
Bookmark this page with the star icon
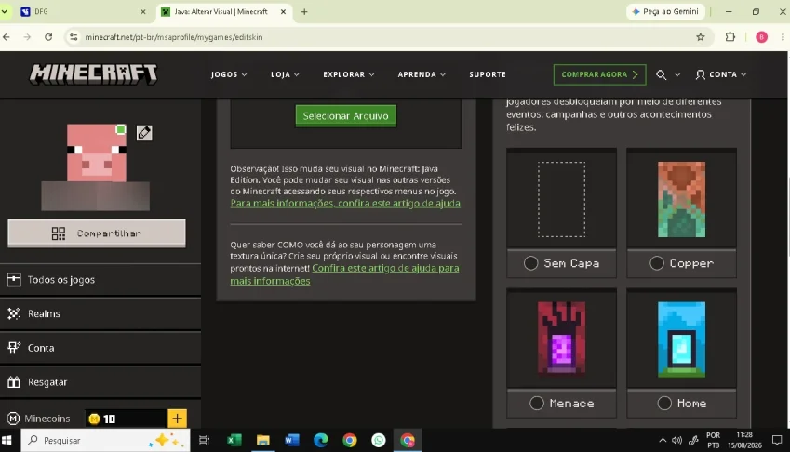[x=701, y=37]
